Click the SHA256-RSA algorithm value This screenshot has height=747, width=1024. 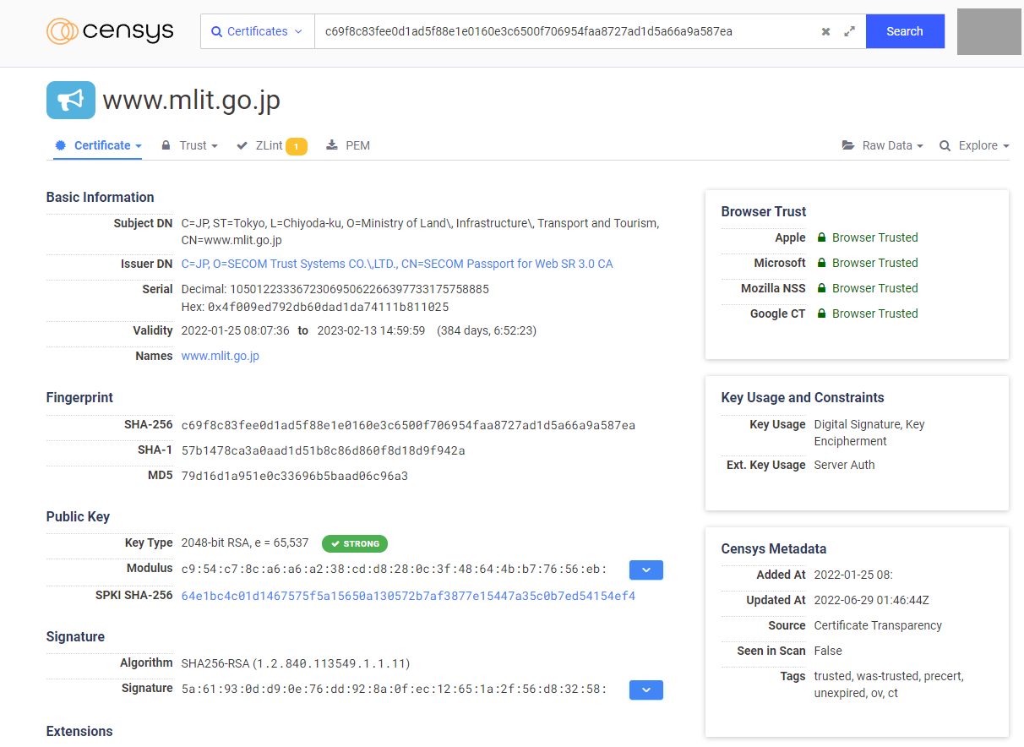click(296, 663)
